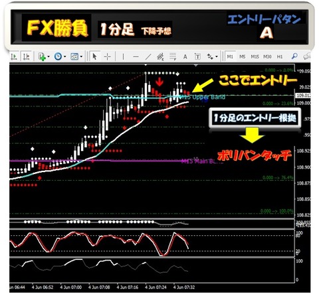The height and width of the screenshot is (293, 319).
Task: Click the 108.925 price scale value
Action: tap(304, 151)
